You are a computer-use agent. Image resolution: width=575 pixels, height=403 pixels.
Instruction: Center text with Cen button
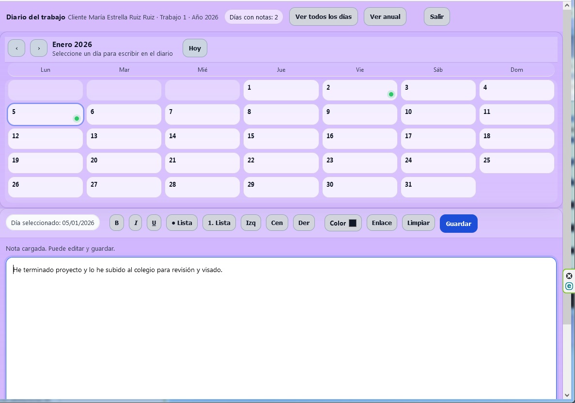(x=277, y=223)
